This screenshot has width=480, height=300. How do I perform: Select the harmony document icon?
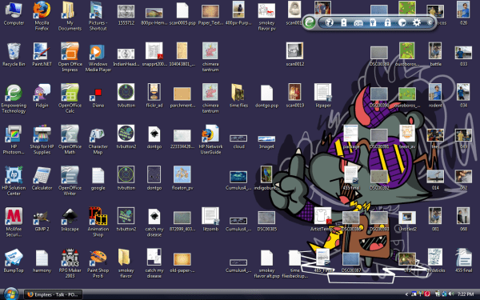pyautogui.click(x=42, y=261)
